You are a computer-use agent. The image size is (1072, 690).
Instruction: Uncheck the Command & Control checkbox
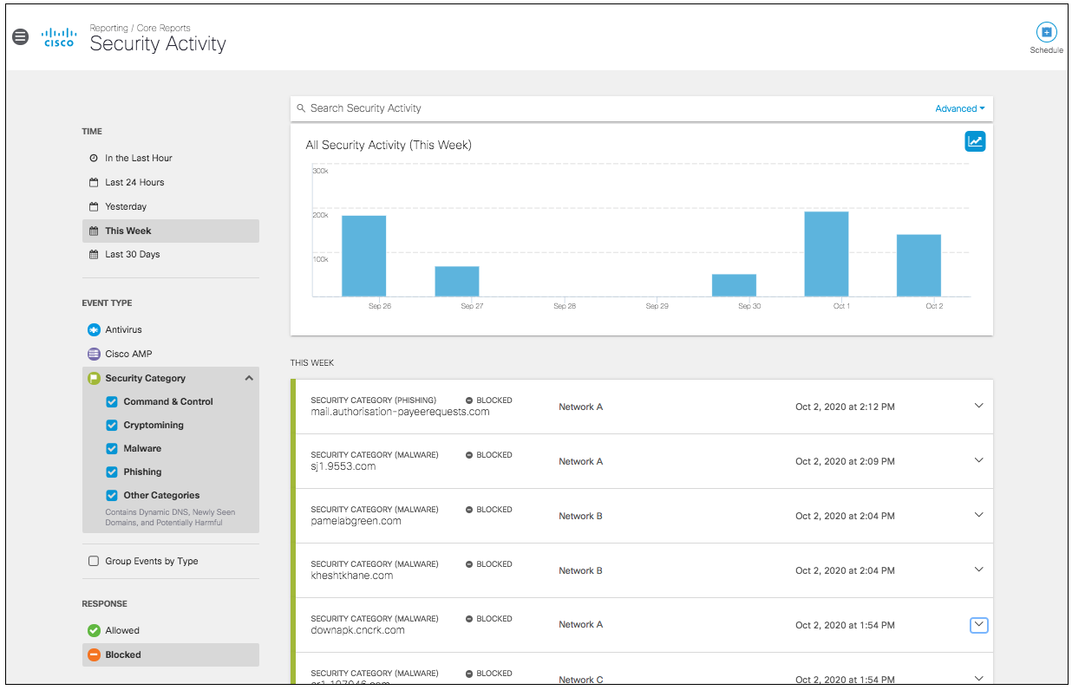tap(111, 402)
